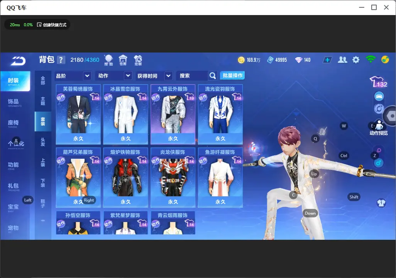Open the friends icon in top bar
The image size is (396, 278).
tap(342, 60)
